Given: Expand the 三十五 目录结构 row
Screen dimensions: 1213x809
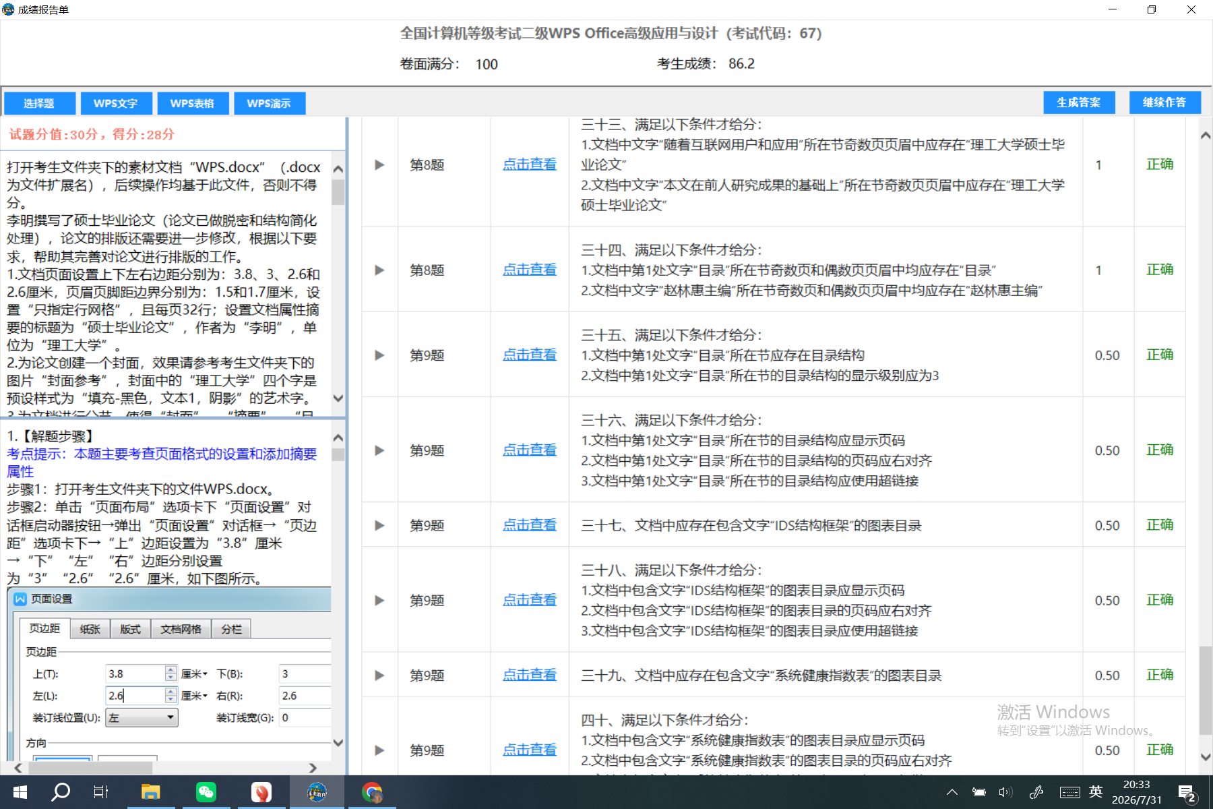Looking at the screenshot, I should (x=379, y=355).
